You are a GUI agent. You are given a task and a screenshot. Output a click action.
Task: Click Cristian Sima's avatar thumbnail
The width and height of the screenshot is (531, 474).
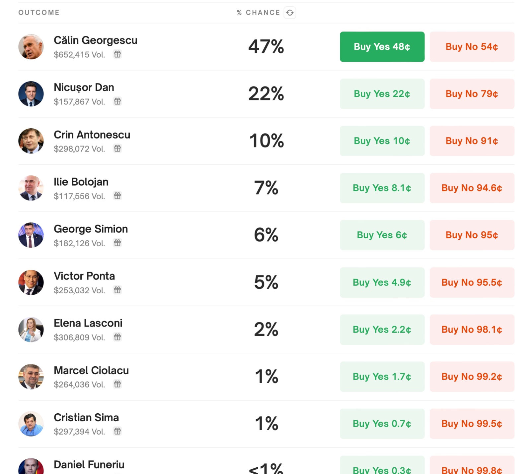pos(31,424)
